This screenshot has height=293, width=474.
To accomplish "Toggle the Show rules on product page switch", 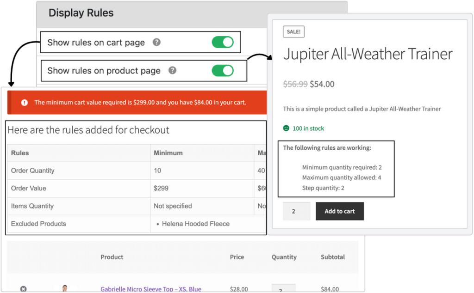I will coord(223,71).
